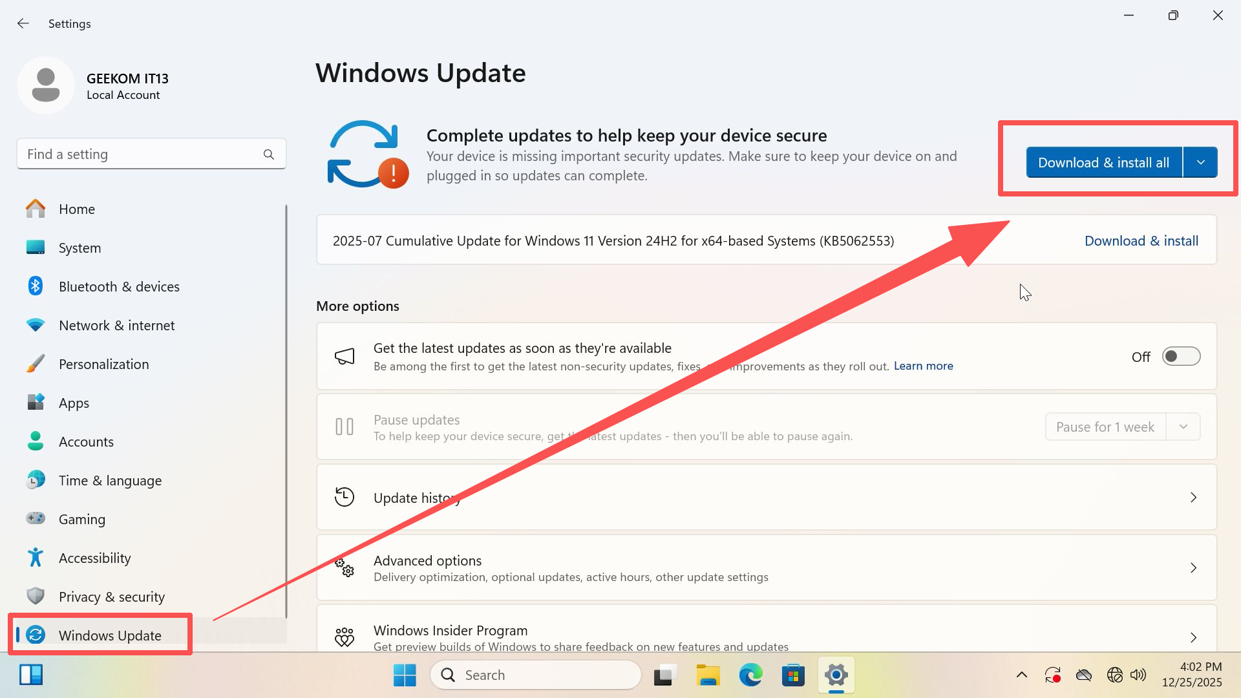Image resolution: width=1241 pixels, height=698 pixels.
Task: Open the Download & install all dropdown arrow
Action: 1200,162
